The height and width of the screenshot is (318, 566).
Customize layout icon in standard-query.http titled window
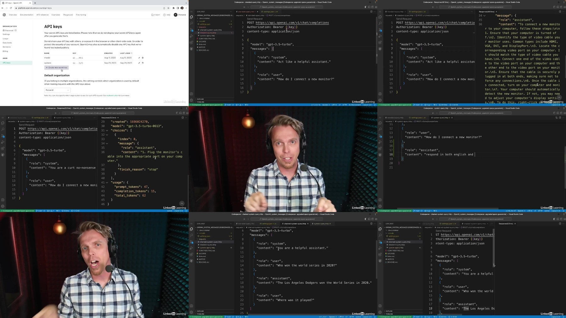[x=376, y=7]
